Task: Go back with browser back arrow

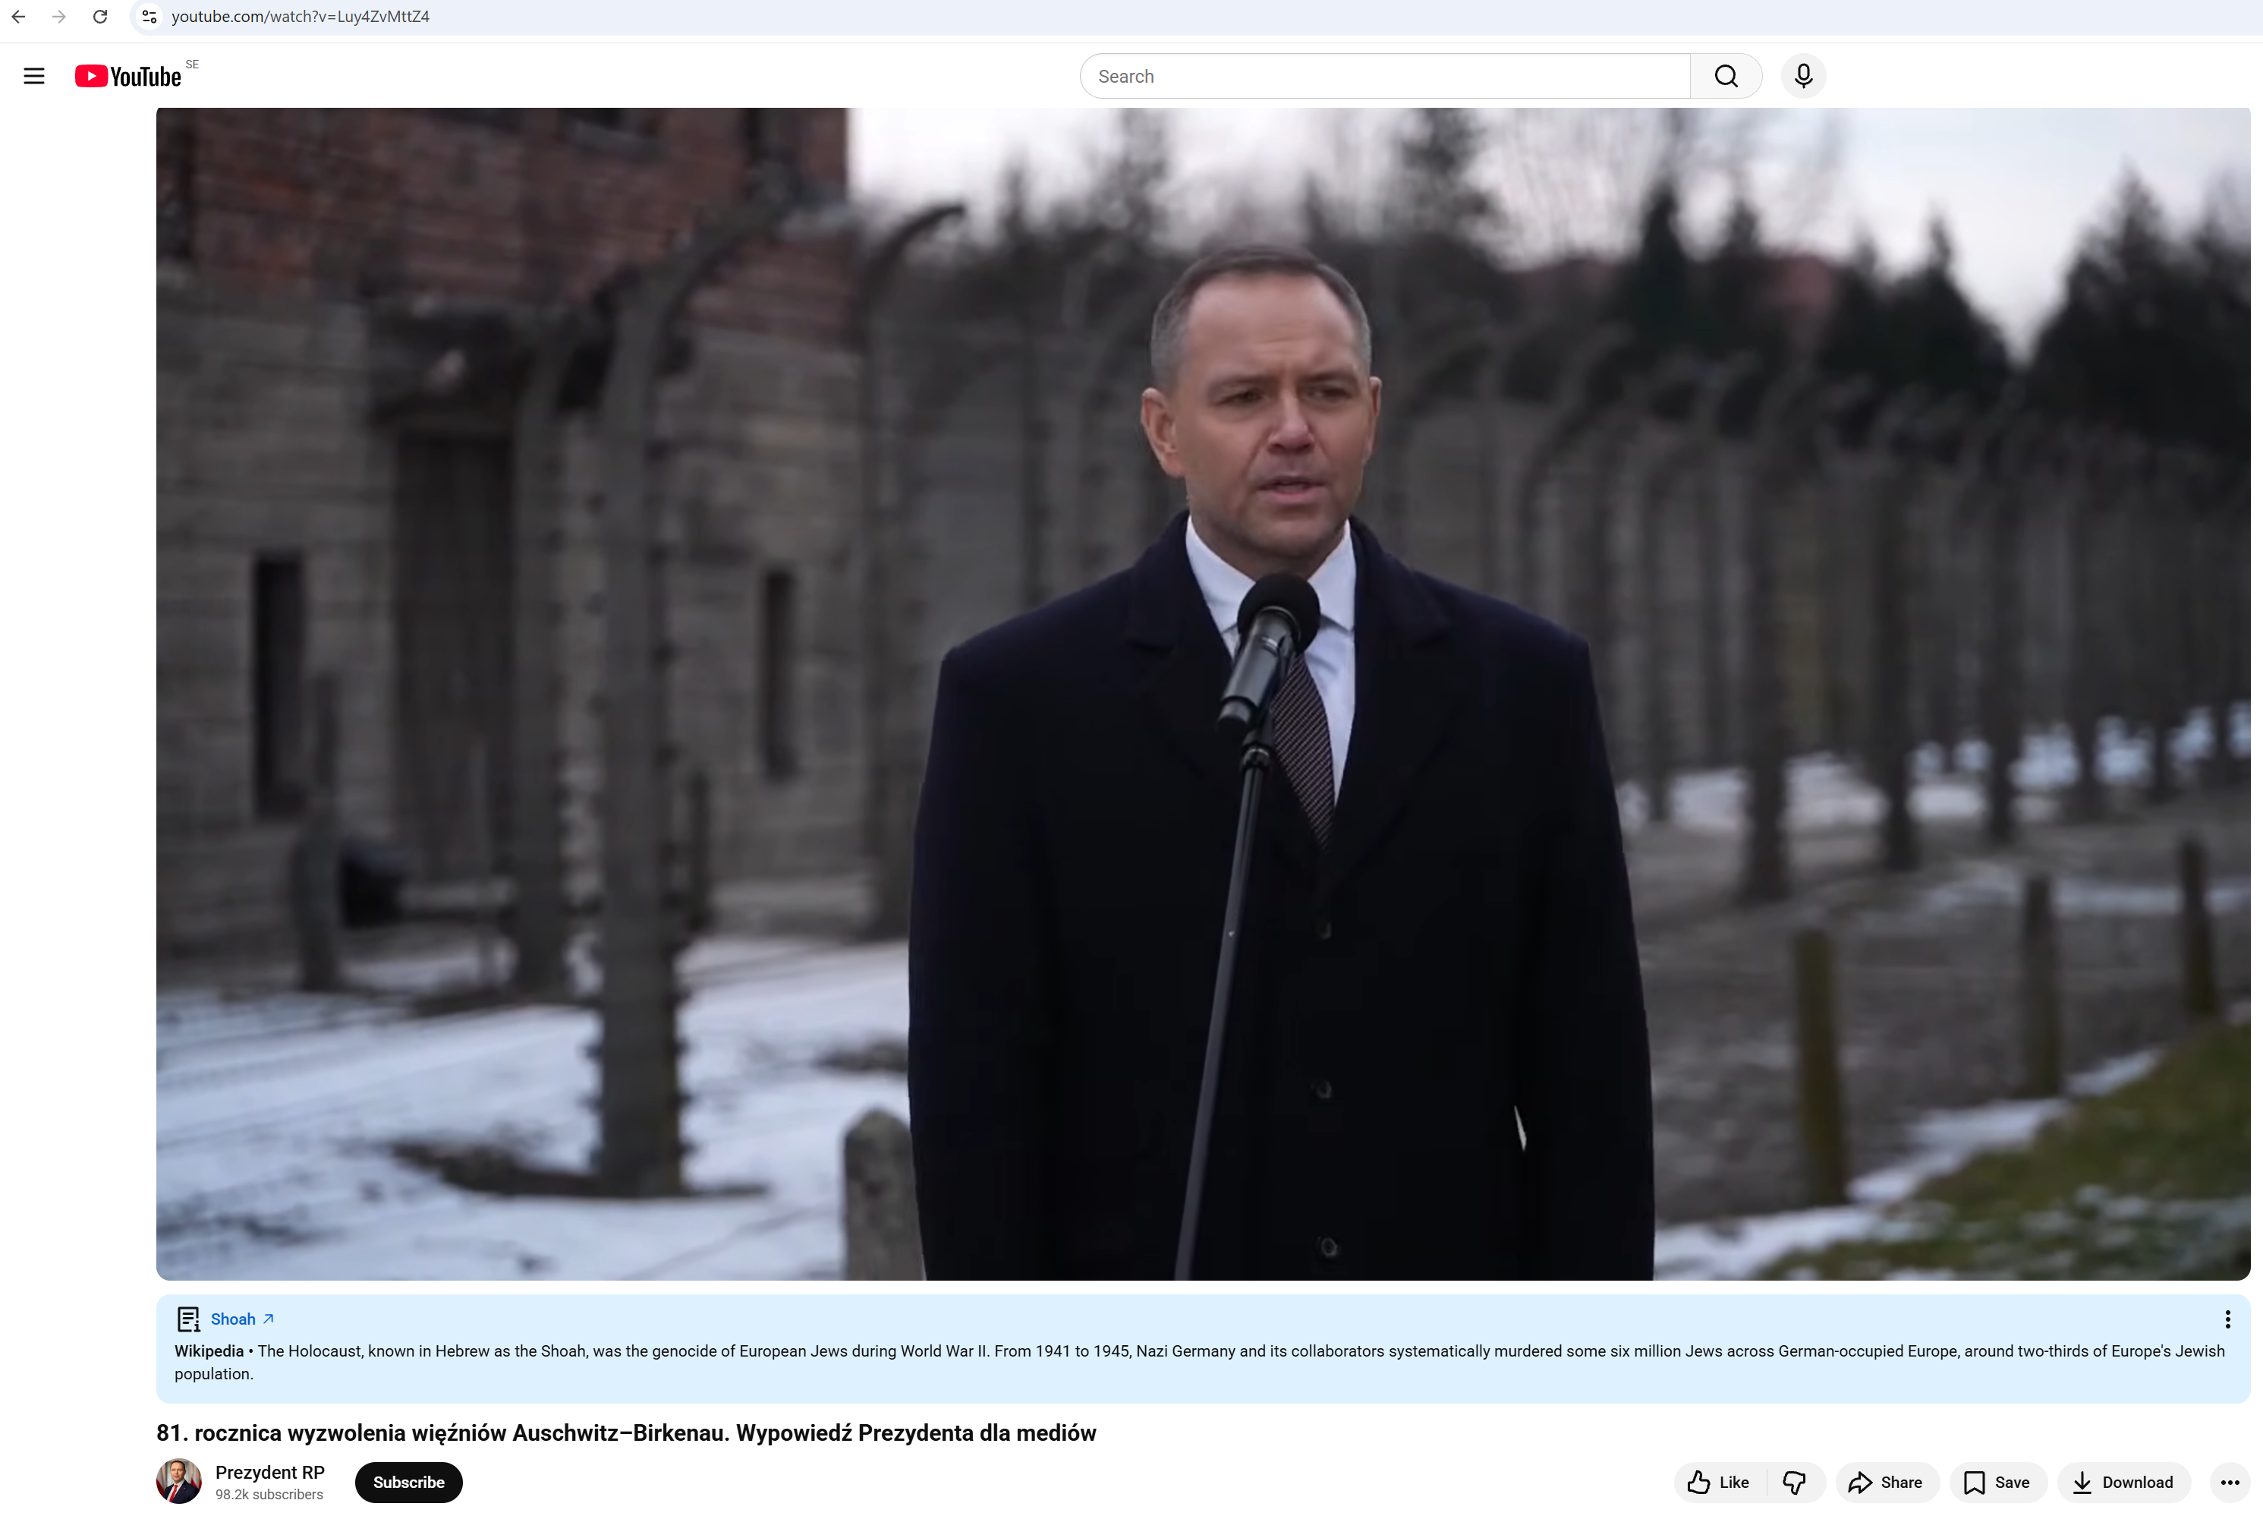Action: coord(18,17)
